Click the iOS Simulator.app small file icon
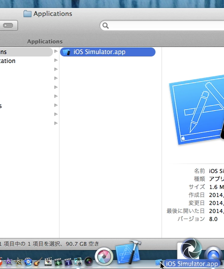The image size is (224, 269). click(x=66, y=52)
